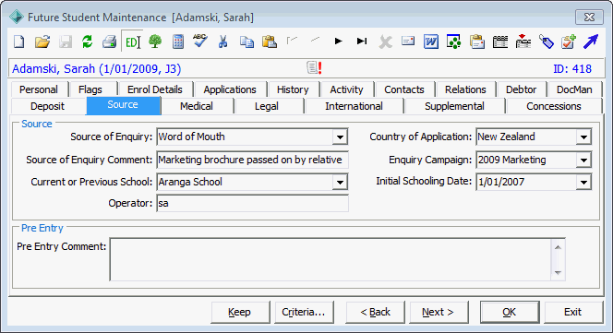This screenshot has height=333, width=613.
Task: Open a record with the folder icon
Action: coord(42,42)
